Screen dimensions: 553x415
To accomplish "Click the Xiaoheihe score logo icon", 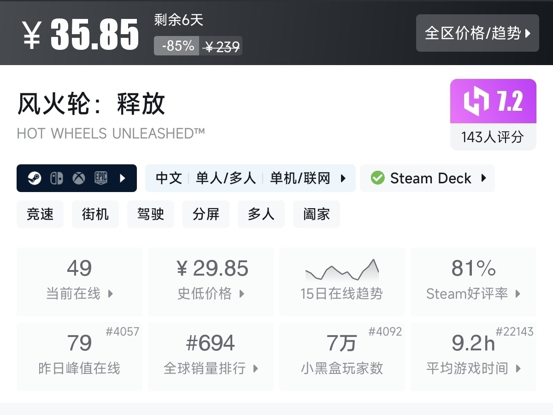I will coord(476,102).
